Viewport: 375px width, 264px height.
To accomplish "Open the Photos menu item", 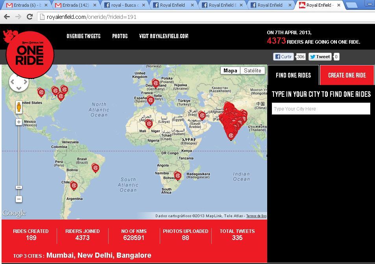I will 120,36.
